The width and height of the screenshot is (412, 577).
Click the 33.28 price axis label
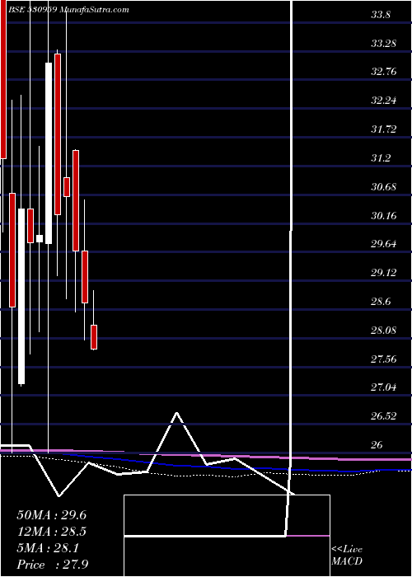(x=384, y=44)
